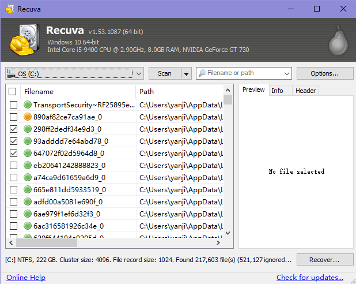Uncheck the box for 298ff2dedf34e9d3_0

[13, 129]
